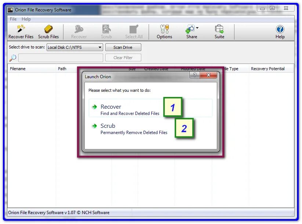302x224 pixels.
Task: Sort by the Modified Date column header
Action: tap(193, 69)
